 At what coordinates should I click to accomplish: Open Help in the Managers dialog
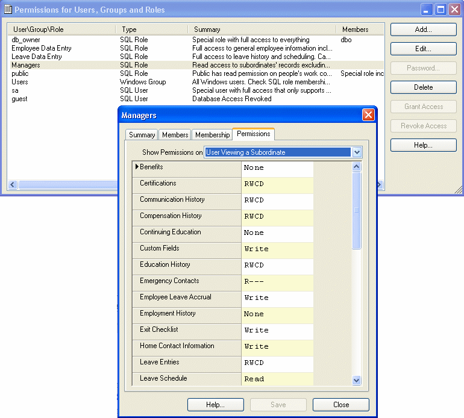[215, 405]
